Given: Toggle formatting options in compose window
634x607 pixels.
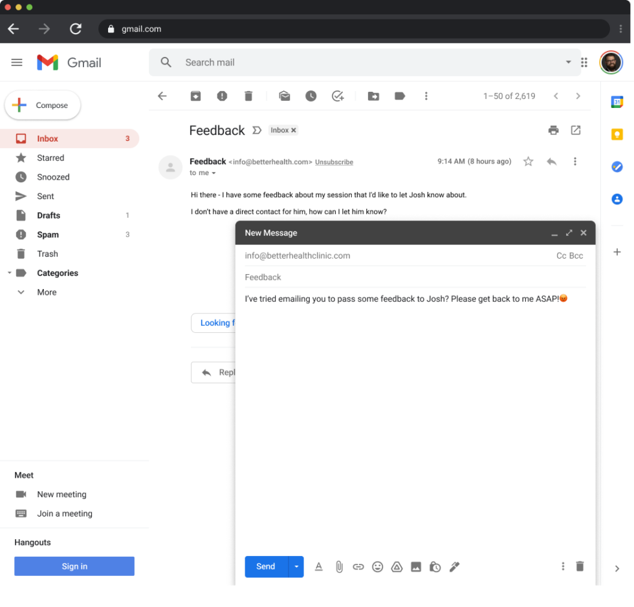Looking at the screenshot, I should click(x=318, y=567).
